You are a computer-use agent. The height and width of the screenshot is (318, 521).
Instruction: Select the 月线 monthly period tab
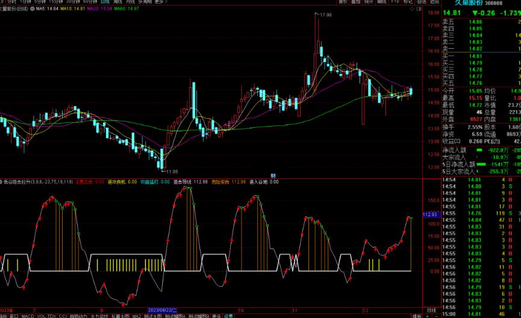click(130, 2)
